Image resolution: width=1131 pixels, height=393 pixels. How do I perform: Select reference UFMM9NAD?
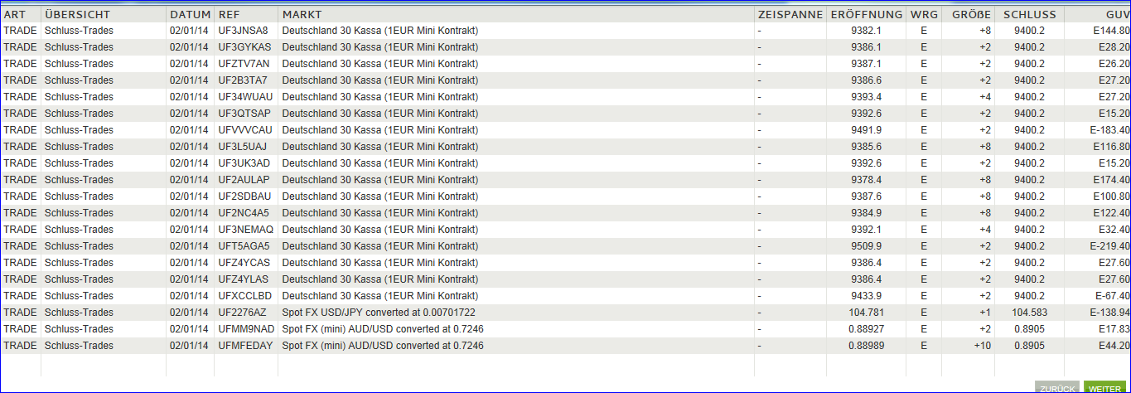(246, 329)
